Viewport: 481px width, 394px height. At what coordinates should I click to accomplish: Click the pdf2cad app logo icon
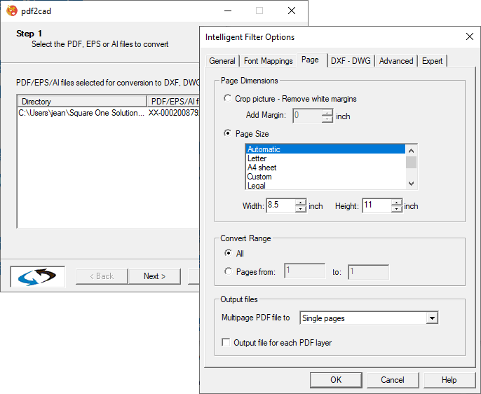click(x=12, y=11)
